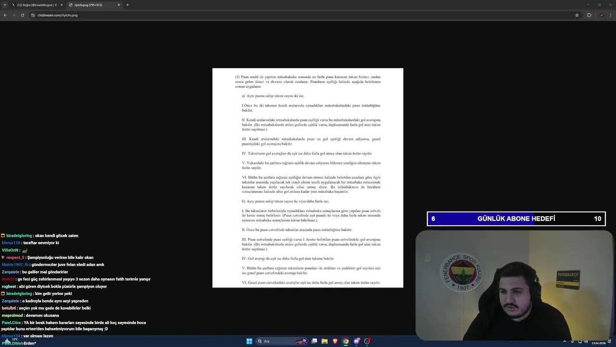Click chat username PaielLCitra on the YA bir bırak message
The image size is (616, 347).
[11, 322]
